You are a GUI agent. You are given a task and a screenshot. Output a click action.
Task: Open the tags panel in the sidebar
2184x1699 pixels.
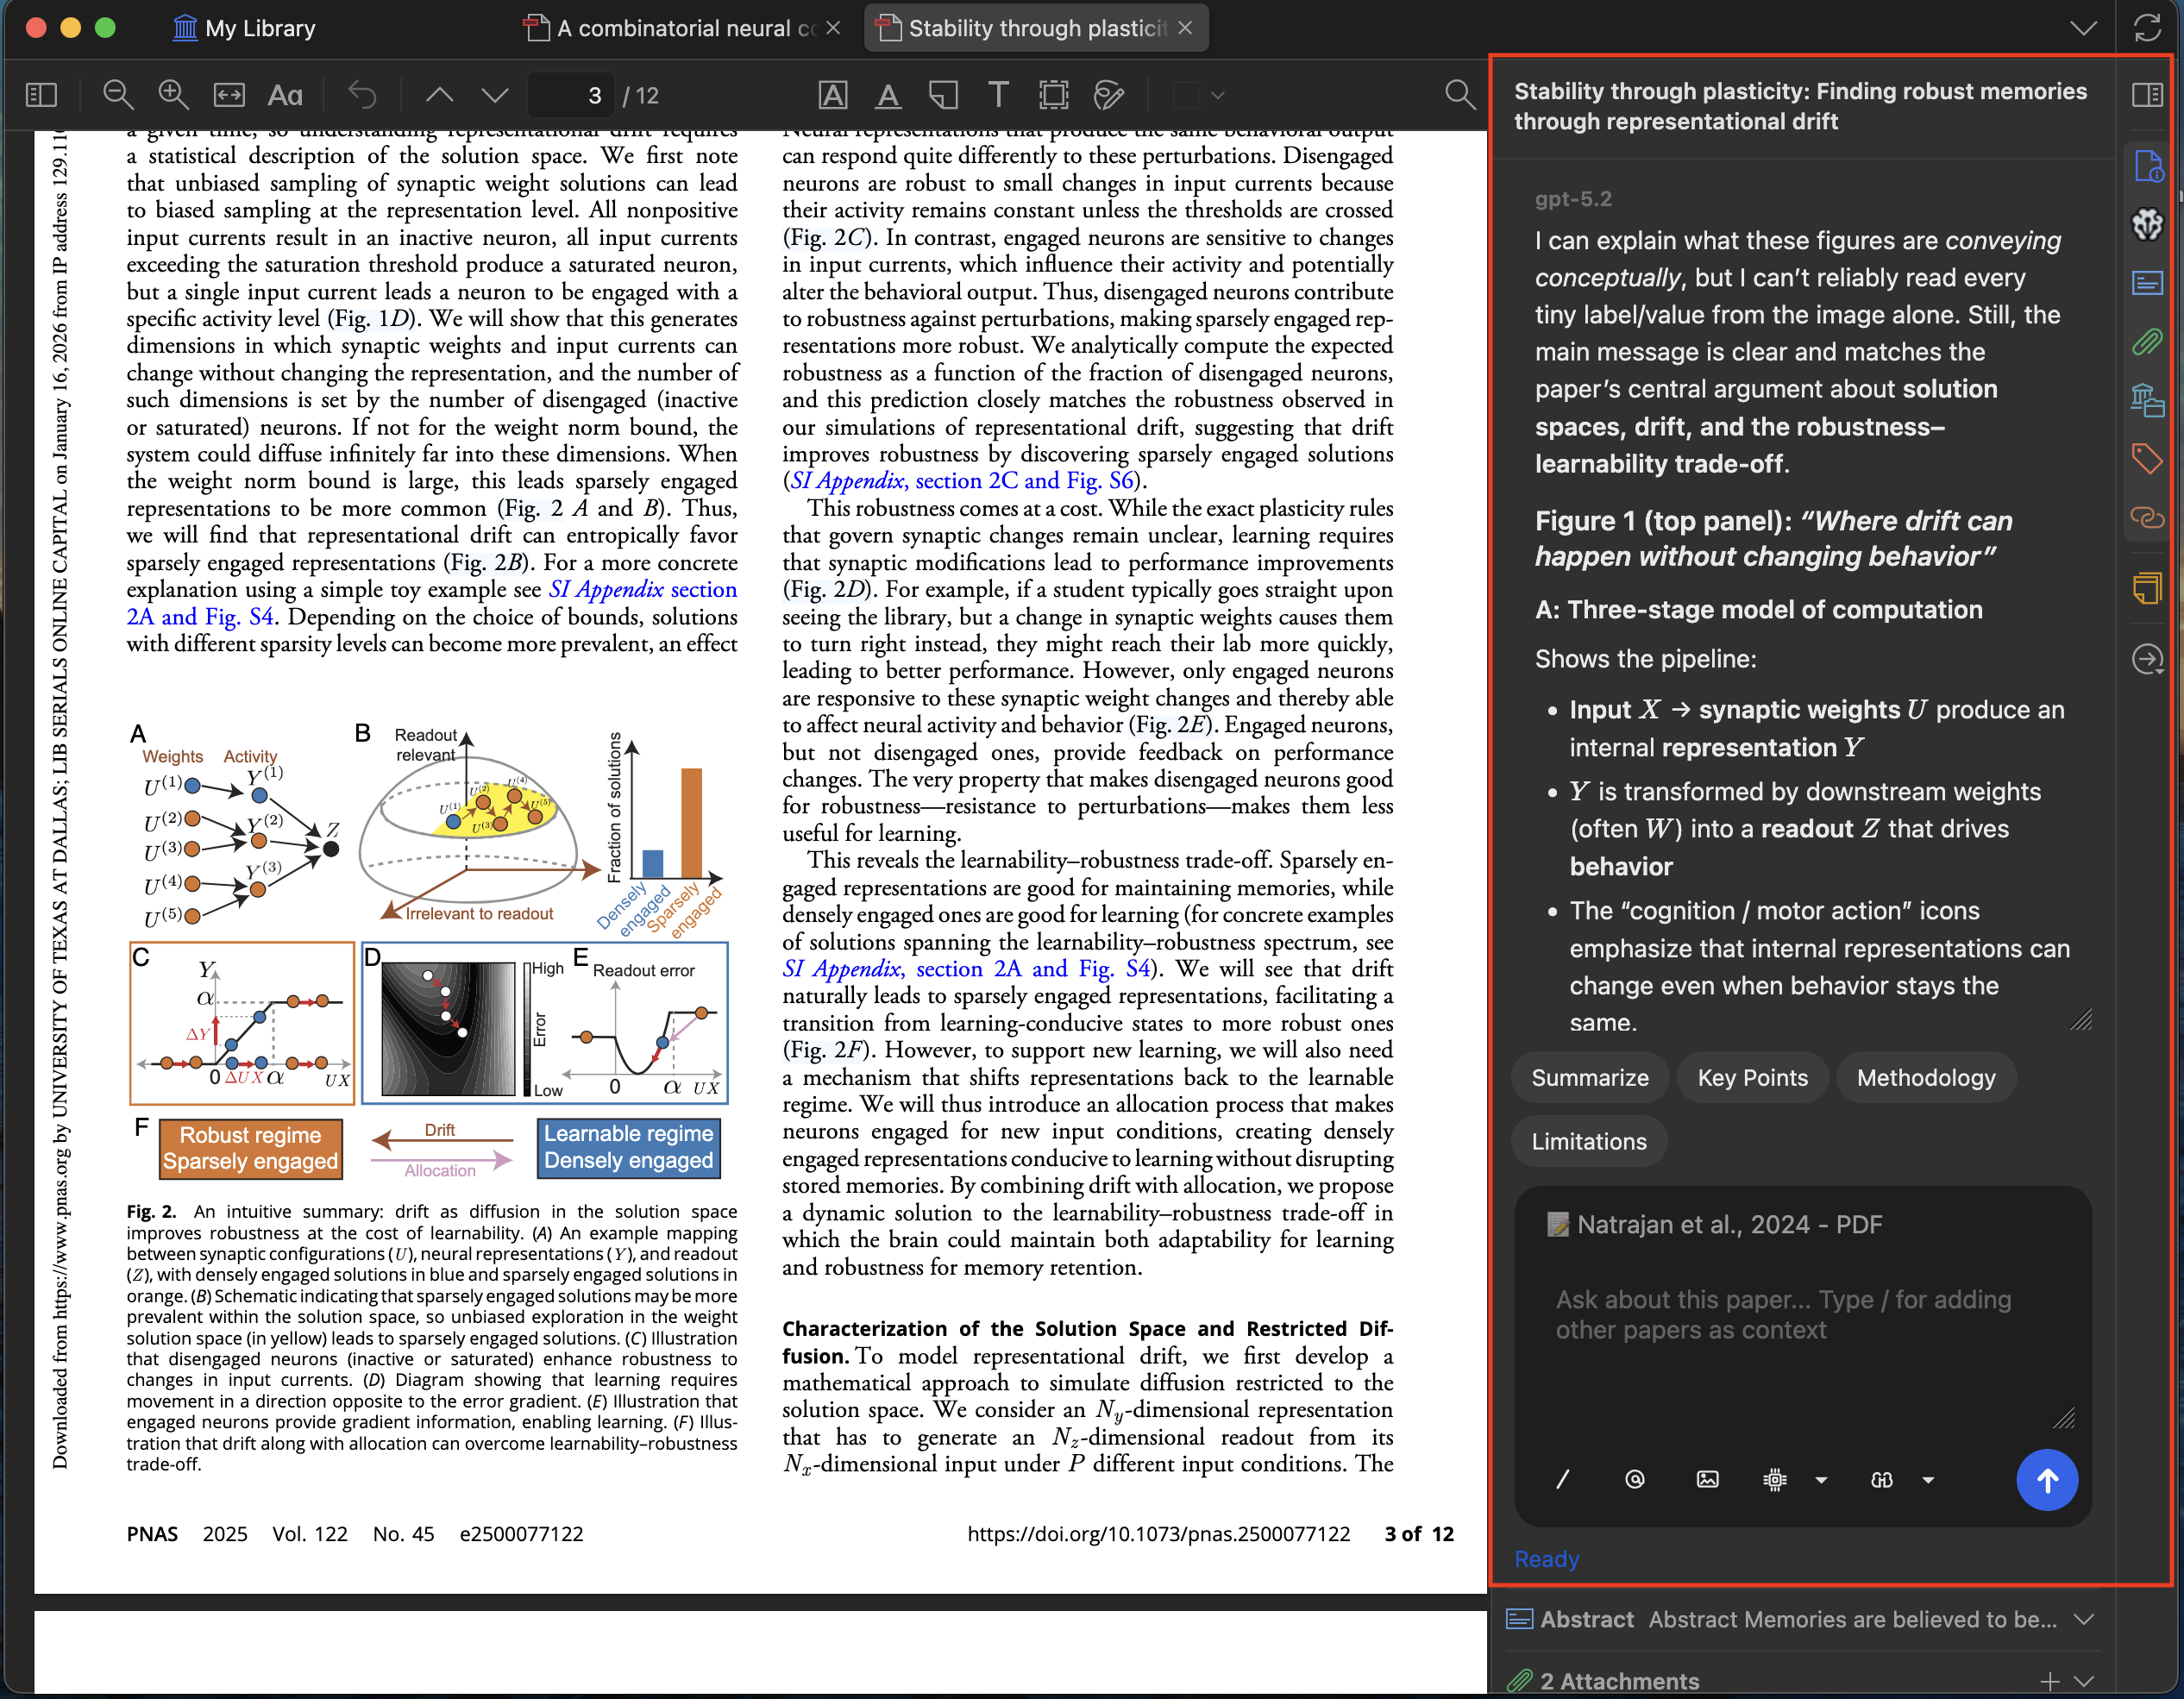coord(2148,459)
